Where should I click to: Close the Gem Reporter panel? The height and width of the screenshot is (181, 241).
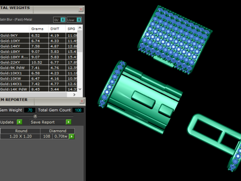point(82,101)
